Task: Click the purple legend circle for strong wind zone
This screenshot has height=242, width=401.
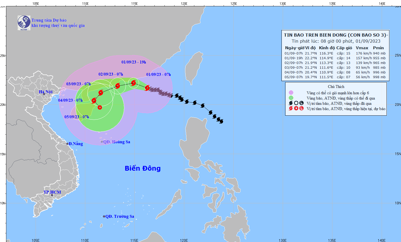Action: 291,93
